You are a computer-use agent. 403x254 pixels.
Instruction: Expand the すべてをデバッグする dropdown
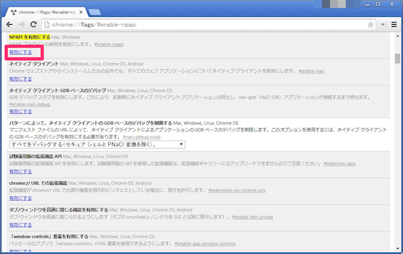pos(97,145)
